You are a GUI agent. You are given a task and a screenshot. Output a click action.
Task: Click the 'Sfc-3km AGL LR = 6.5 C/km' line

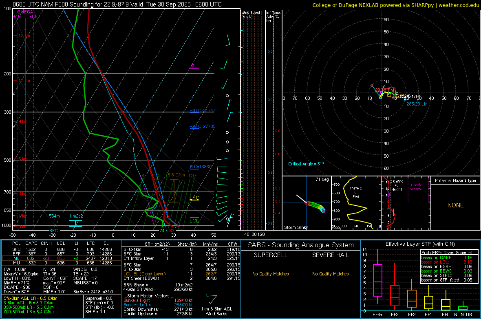[31, 298]
